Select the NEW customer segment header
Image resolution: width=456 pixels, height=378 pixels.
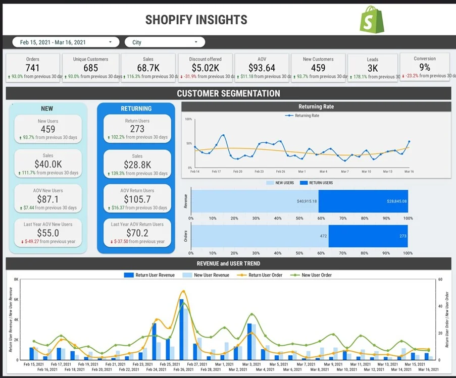47,109
